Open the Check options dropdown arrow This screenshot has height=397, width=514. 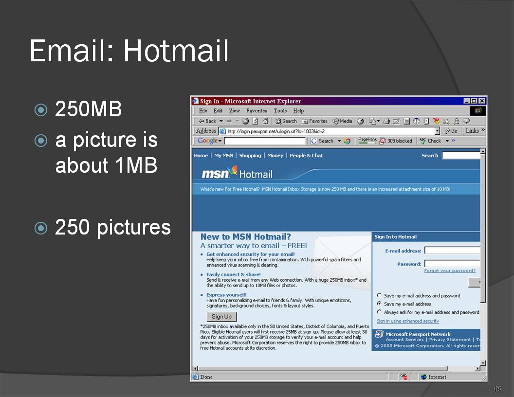click(x=447, y=141)
